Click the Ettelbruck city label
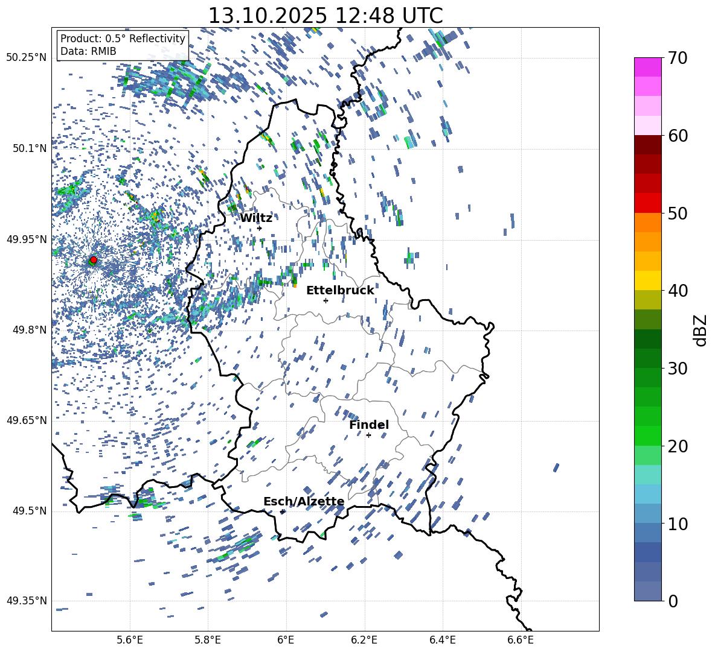 click(340, 290)
